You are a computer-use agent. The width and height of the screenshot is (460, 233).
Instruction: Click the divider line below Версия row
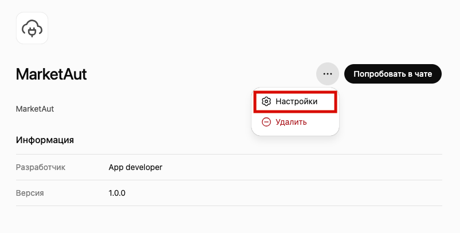[x=229, y=206]
